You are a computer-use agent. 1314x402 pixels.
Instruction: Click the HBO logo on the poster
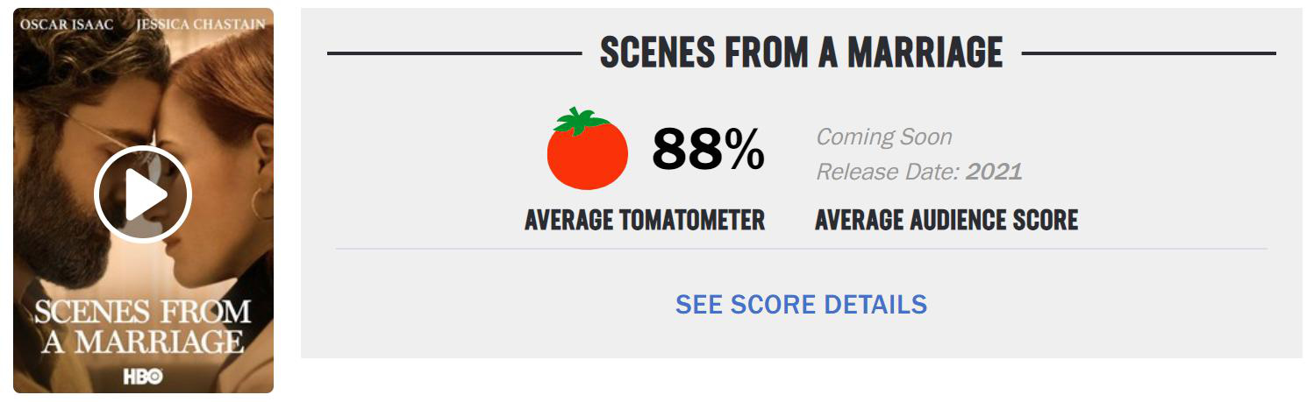coord(143,376)
